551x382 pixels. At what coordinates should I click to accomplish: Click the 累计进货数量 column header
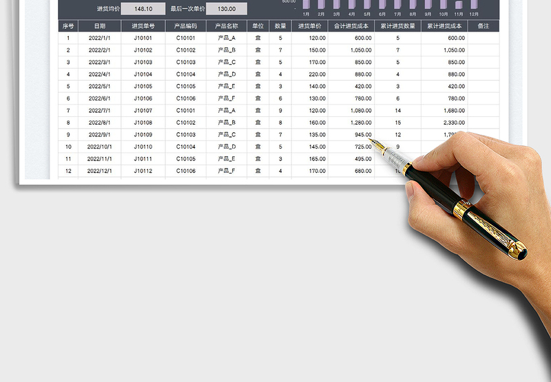tap(397, 26)
